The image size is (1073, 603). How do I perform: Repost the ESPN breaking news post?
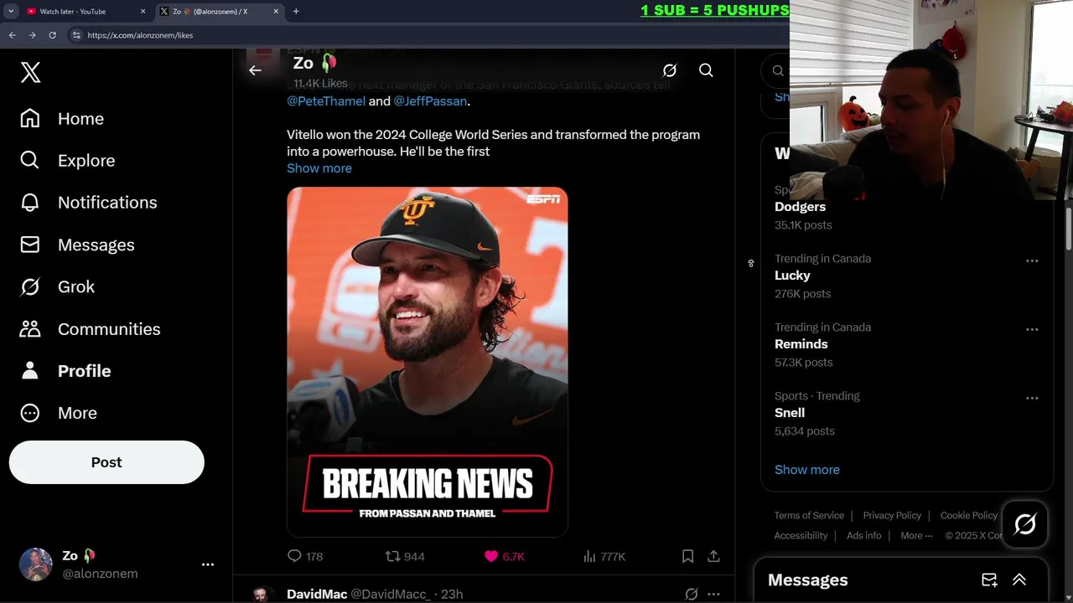pyautogui.click(x=404, y=556)
